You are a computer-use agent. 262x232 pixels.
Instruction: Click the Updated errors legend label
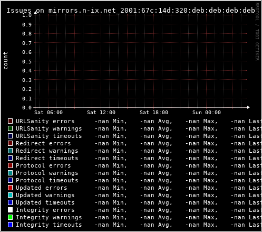coord(42,188)
